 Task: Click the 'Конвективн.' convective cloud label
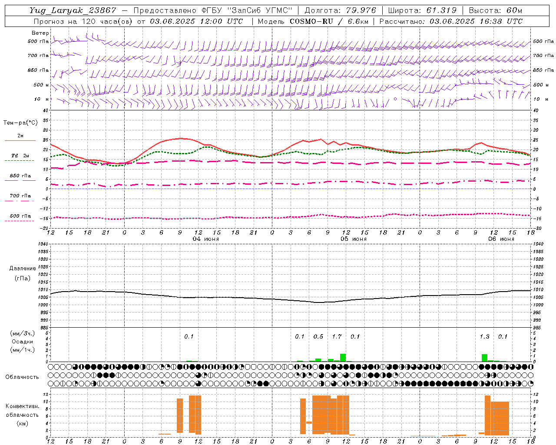(22, 406)
